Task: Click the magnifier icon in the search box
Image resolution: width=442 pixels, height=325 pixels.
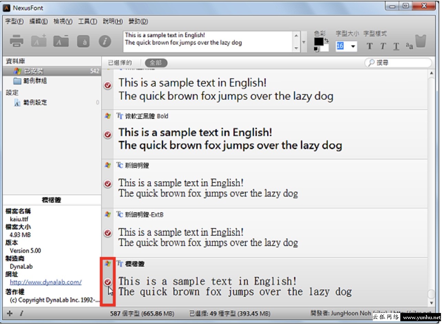Action: tap(371, 63)
